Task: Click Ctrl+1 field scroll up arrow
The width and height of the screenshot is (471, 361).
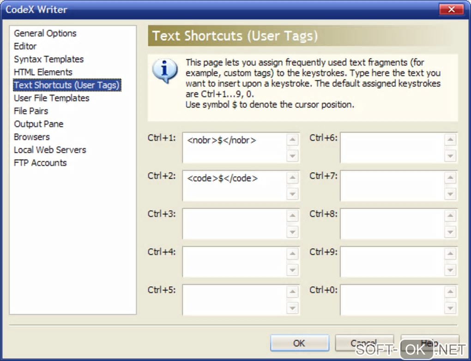Action: coord(293,139)
